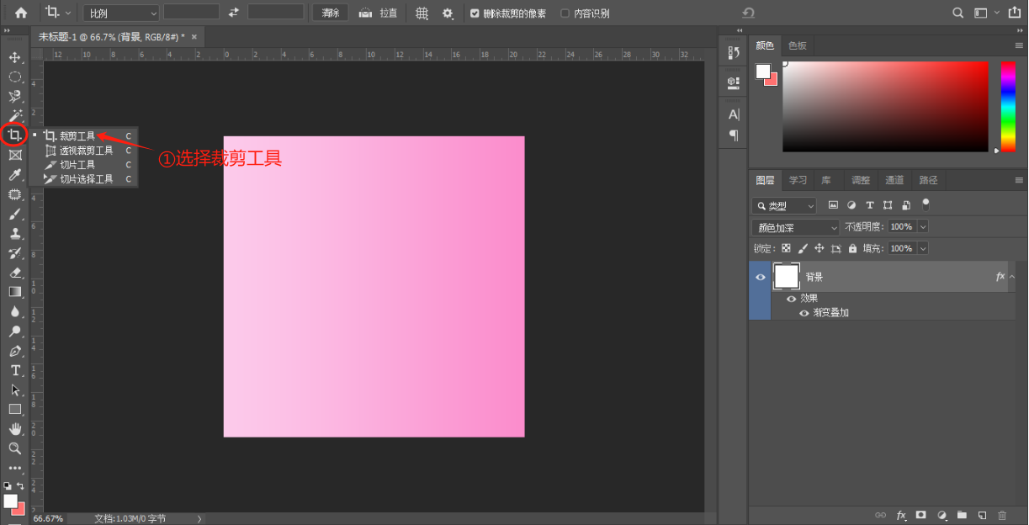The image size is (1029, 525).
Task: Select the Gradient tool
Action: click(14, 292)
